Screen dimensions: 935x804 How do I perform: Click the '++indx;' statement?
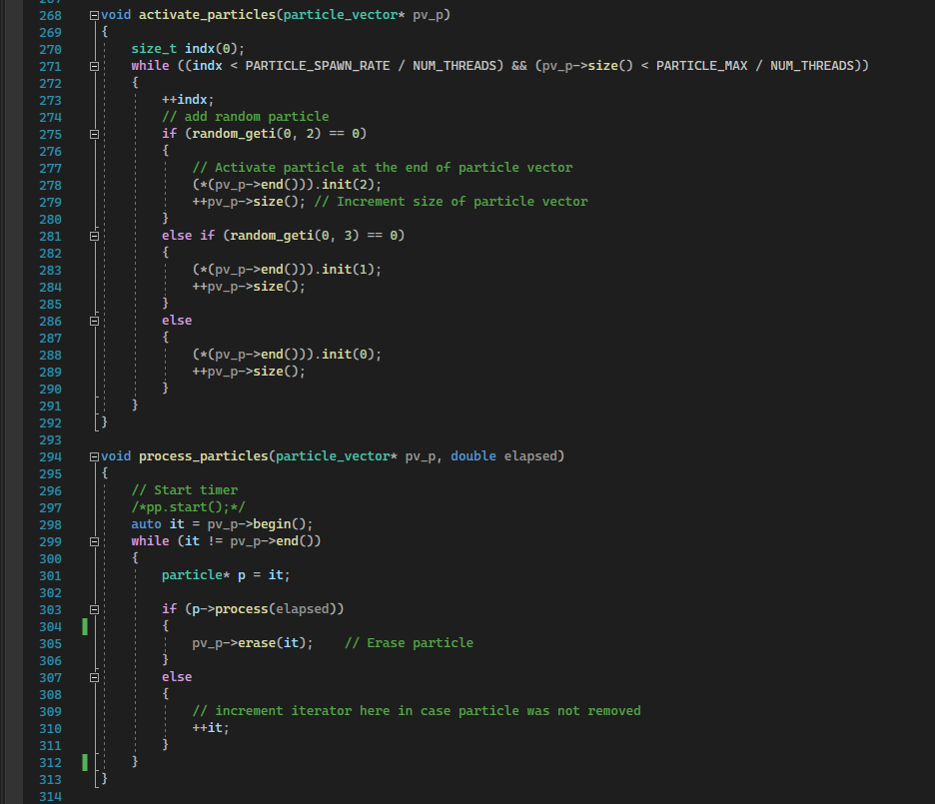[188, 100]
